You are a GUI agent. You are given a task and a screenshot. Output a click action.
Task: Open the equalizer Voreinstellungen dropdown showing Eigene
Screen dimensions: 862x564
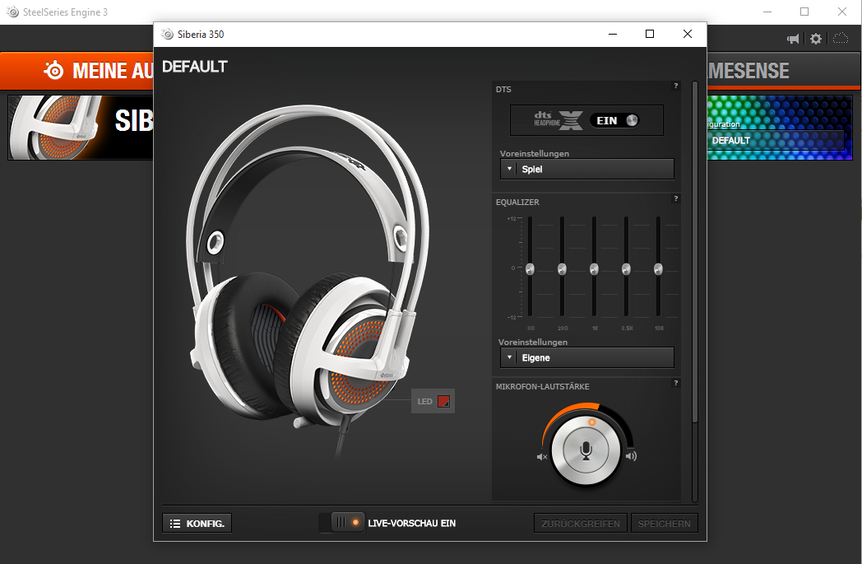(x=586, y=357)
